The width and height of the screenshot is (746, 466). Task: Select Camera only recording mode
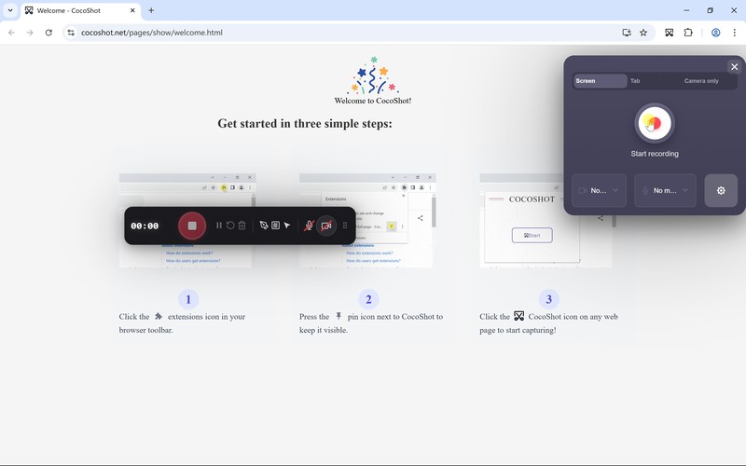click(701, 81)
